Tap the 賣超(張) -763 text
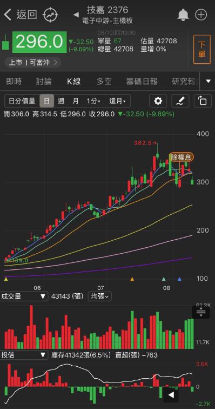This screenshot has width=215, height=409. [136, 355]
